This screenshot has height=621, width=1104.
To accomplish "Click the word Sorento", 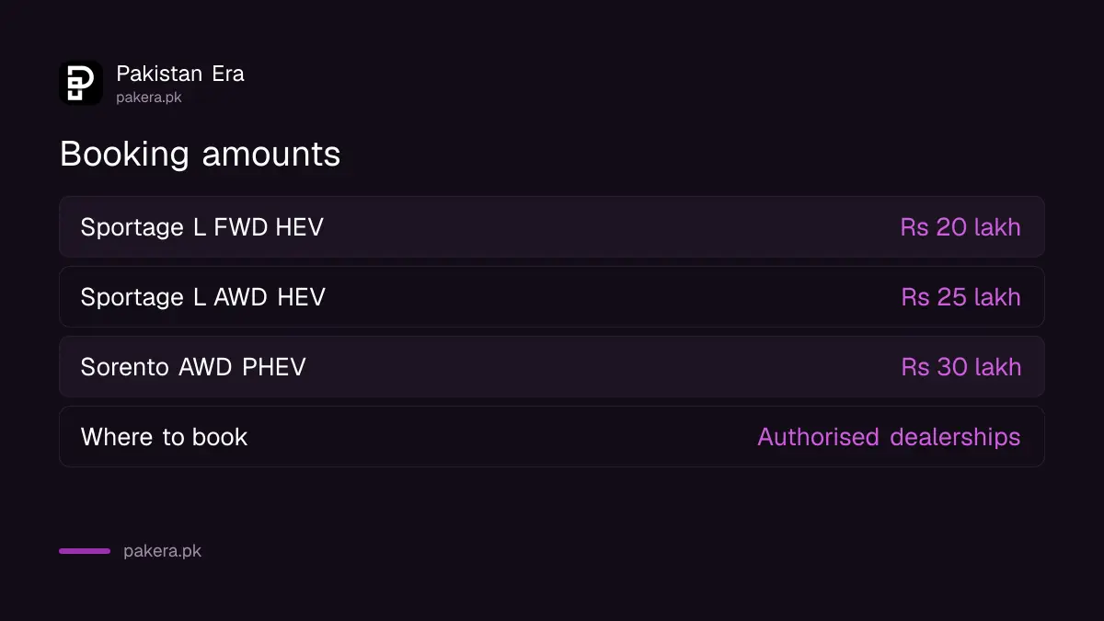I will [x=125, y=367].
